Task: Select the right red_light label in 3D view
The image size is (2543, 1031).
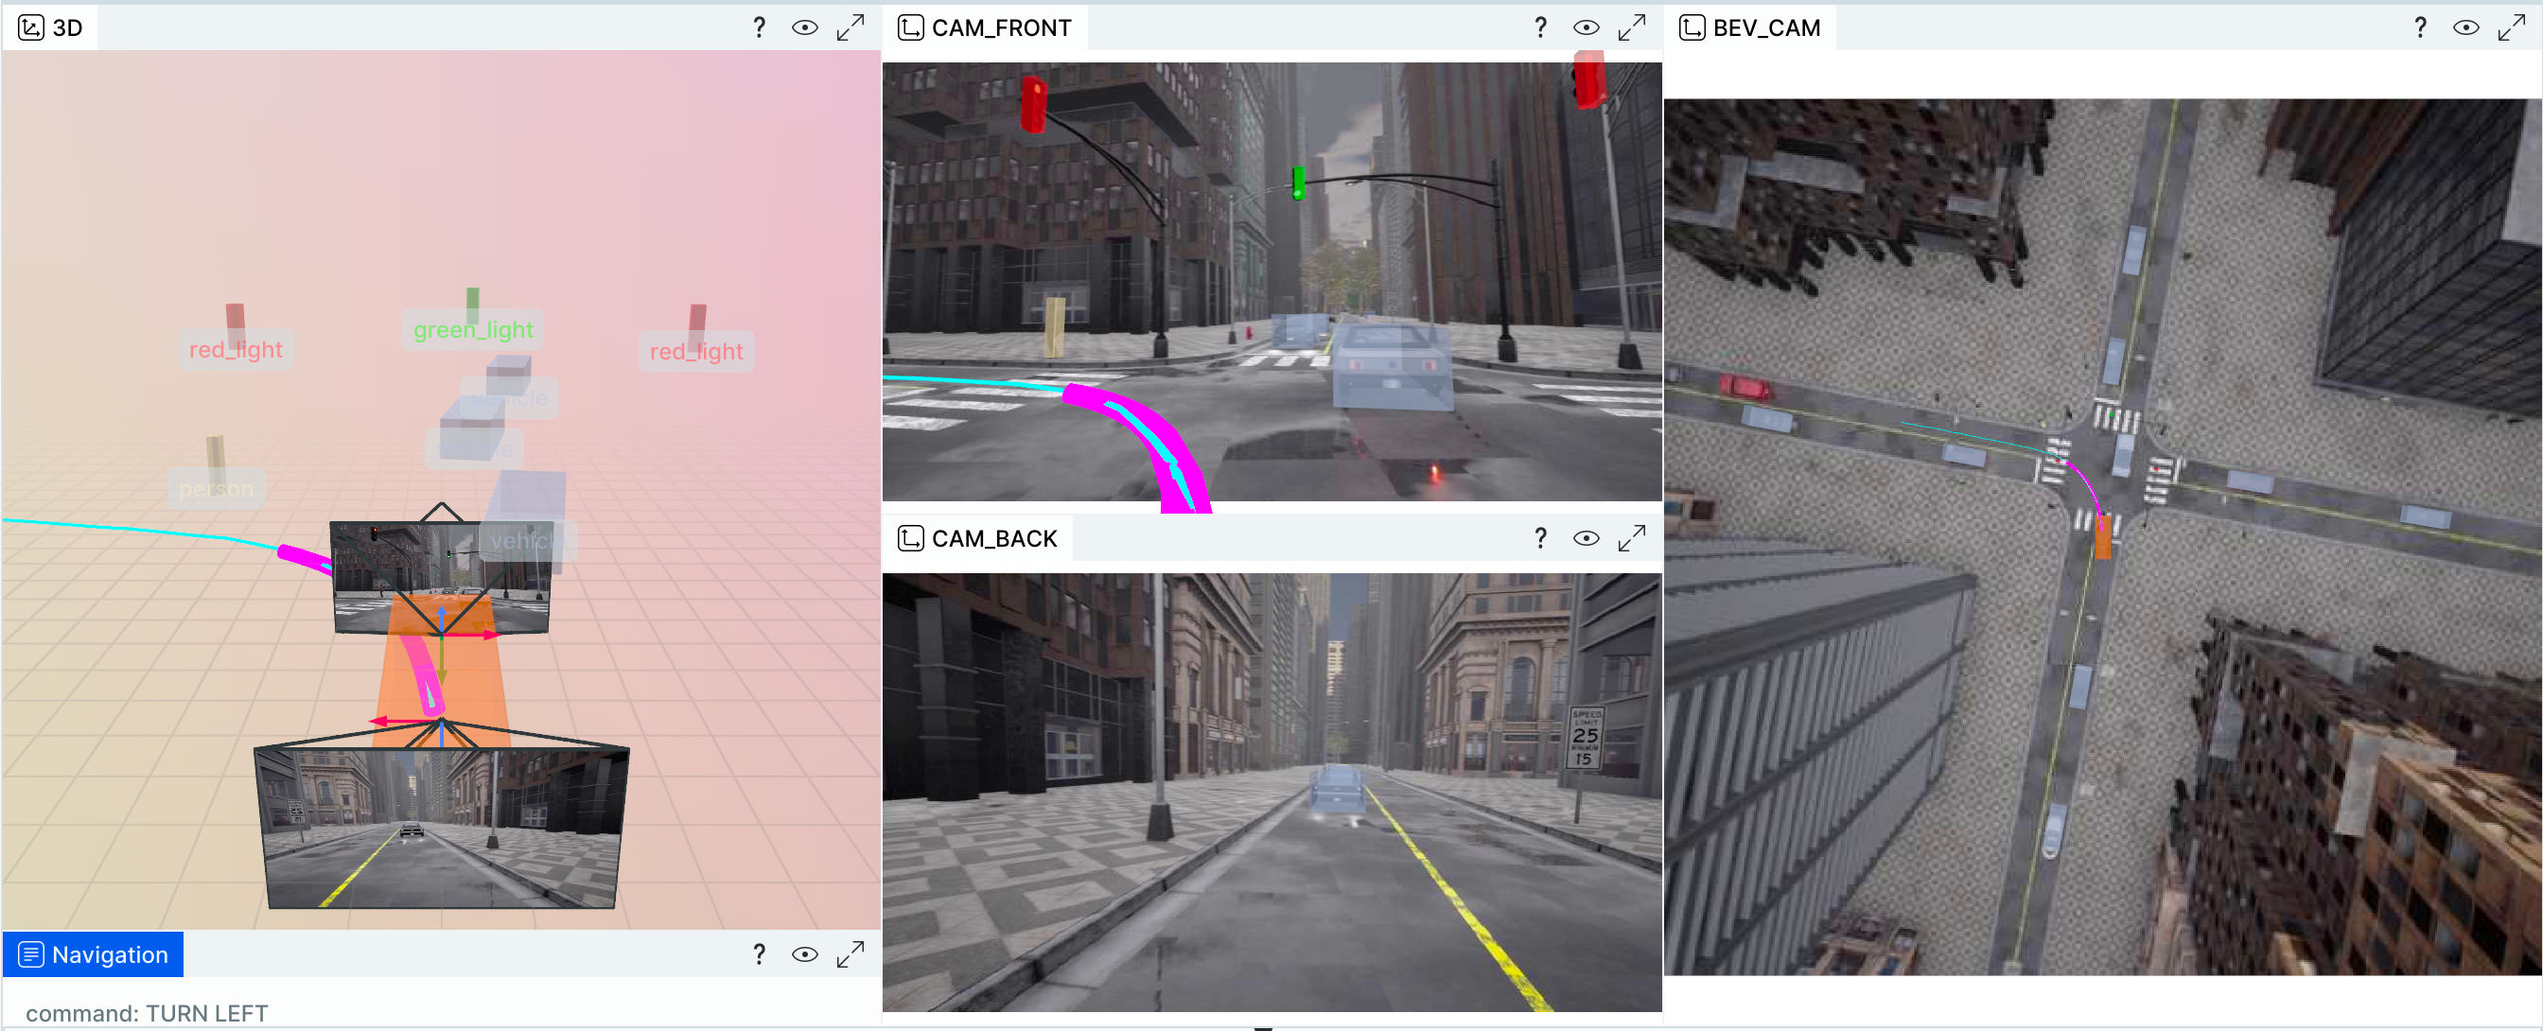Action: click(696, 351)
